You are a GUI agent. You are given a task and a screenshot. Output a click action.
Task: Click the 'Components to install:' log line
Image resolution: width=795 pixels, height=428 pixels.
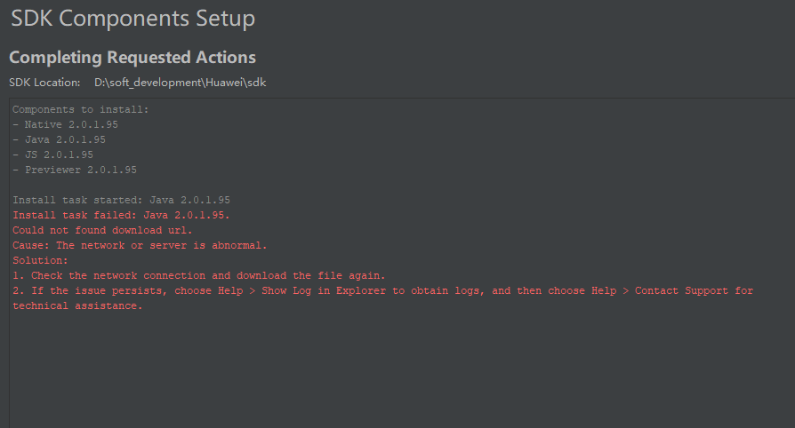[x=81, y=109]
